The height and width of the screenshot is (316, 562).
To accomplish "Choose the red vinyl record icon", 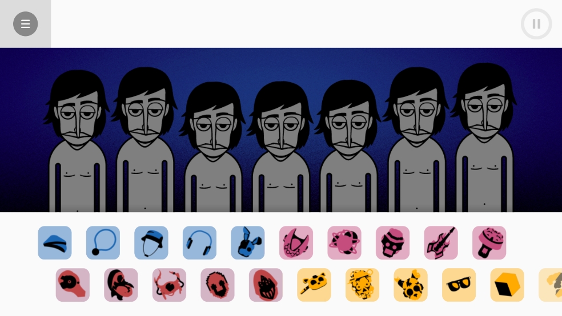I will click(x=73, y=285).
